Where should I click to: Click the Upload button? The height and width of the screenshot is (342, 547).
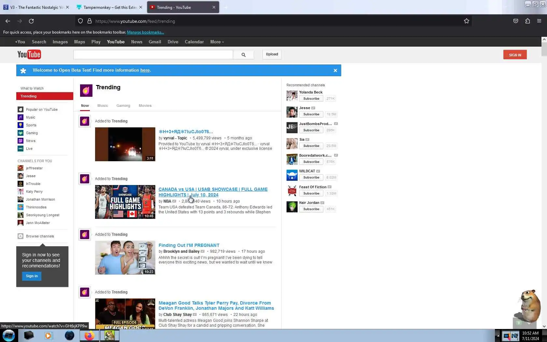(272, 54)
